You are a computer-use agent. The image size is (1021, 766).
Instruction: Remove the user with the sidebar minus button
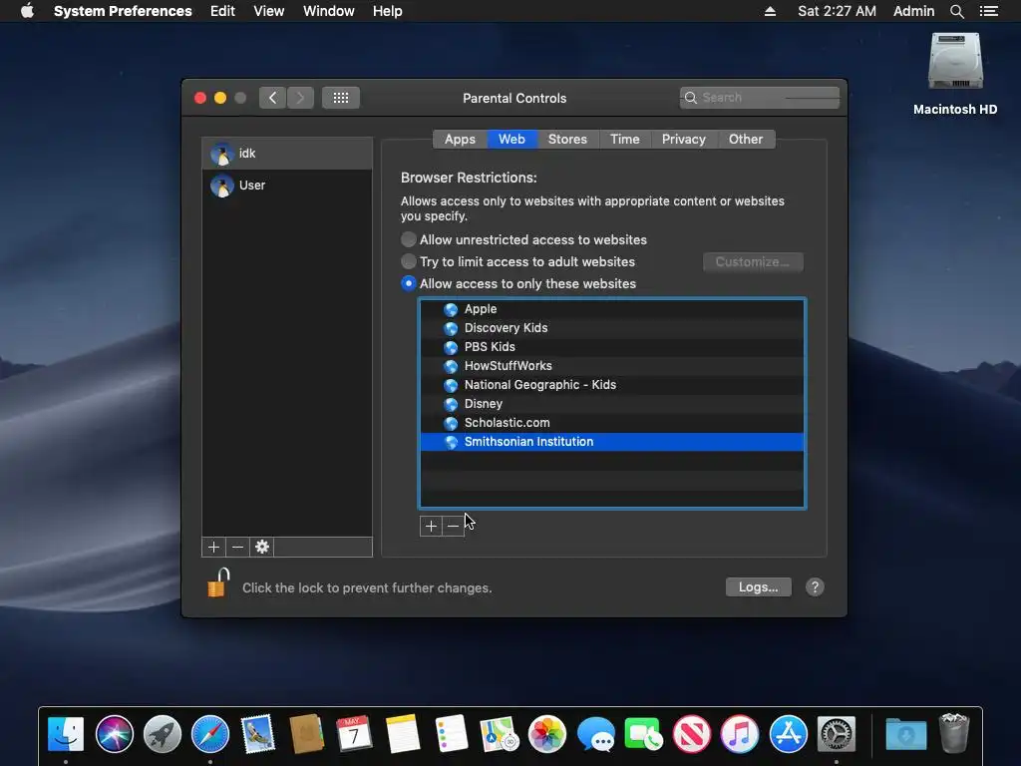click(x=237, y=548)
